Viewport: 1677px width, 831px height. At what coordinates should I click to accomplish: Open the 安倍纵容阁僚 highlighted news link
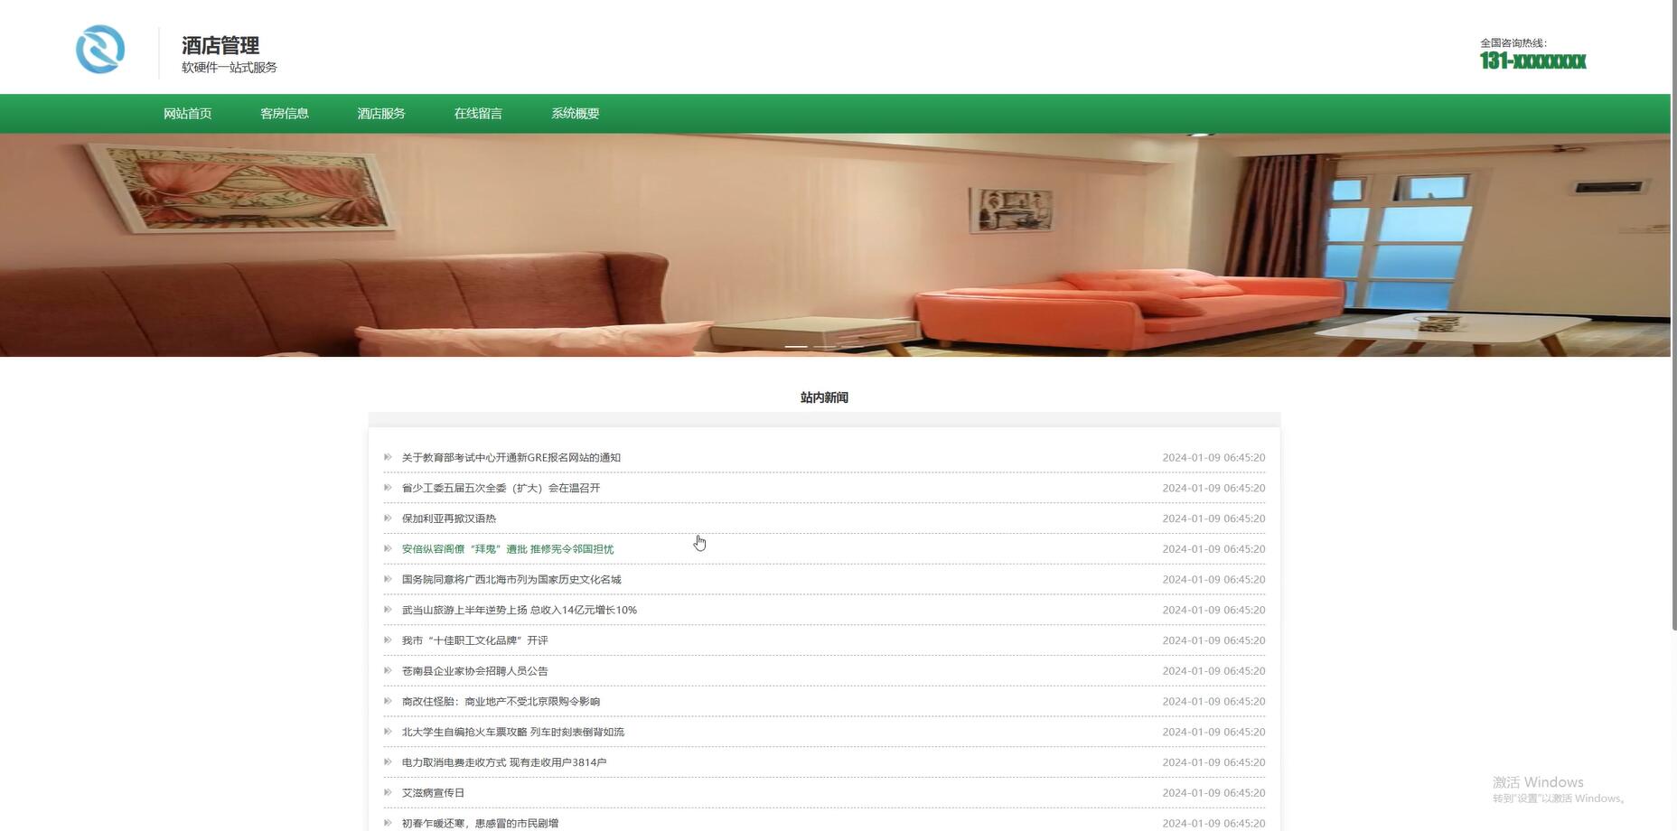507,548
